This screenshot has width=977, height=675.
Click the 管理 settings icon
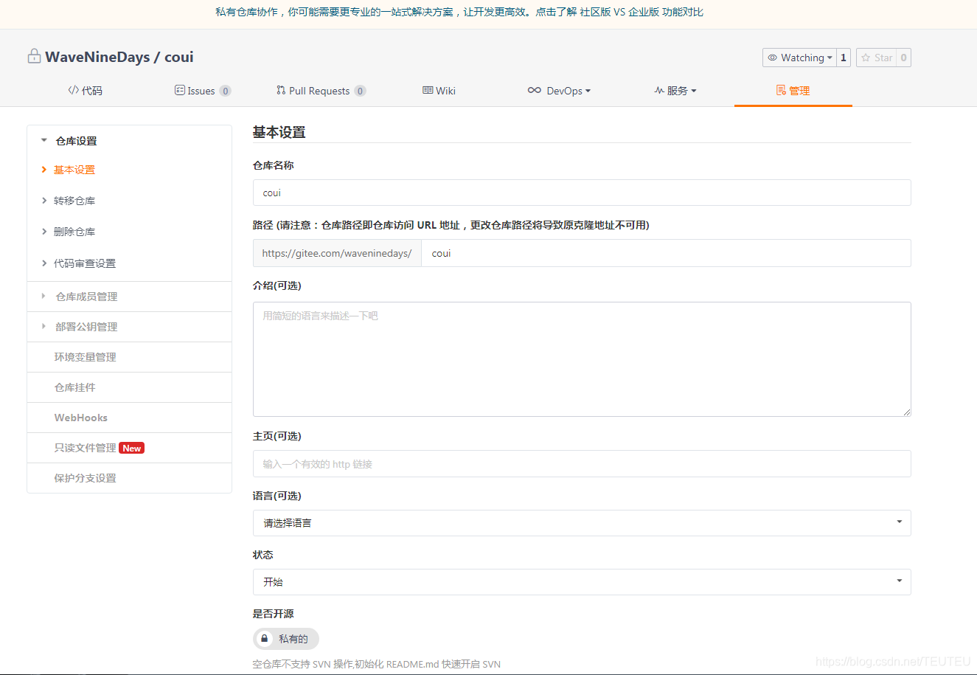click(781, 90)
